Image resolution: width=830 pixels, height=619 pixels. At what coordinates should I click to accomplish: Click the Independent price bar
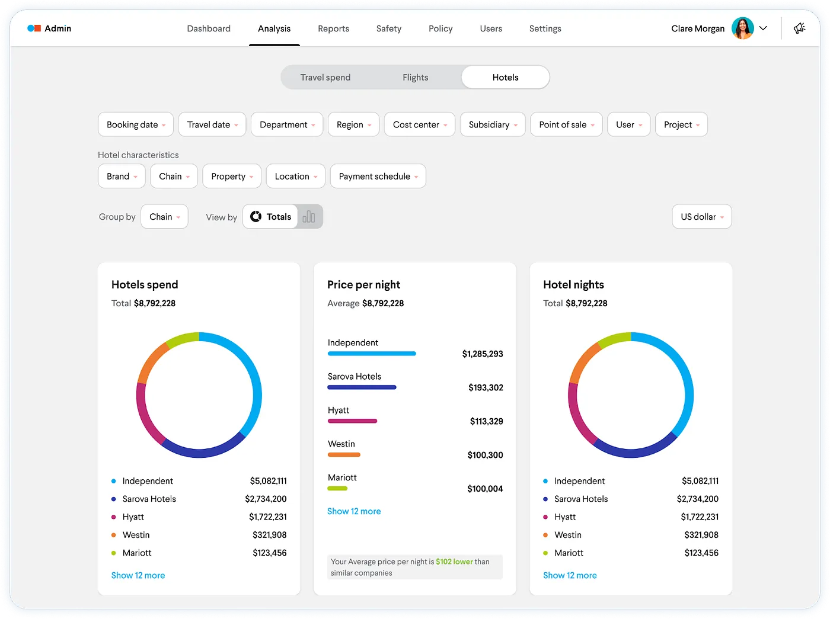(372, 354)
